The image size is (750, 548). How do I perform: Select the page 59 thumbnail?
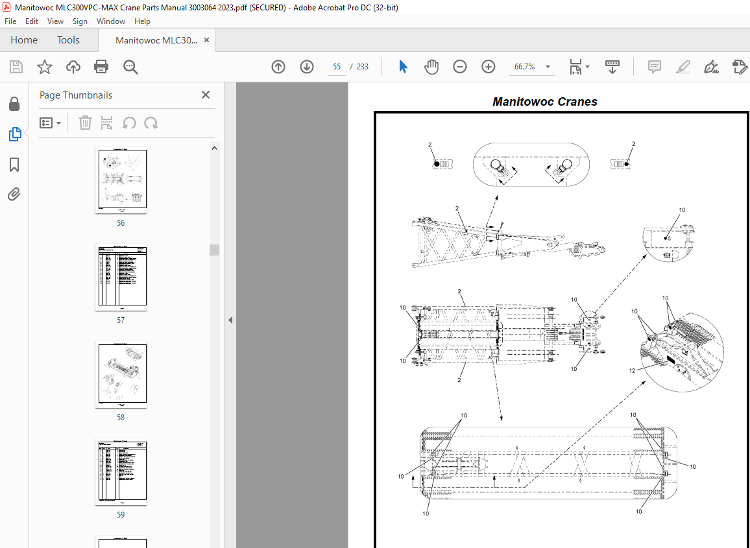pyautogui.click(x=122, y=472)
